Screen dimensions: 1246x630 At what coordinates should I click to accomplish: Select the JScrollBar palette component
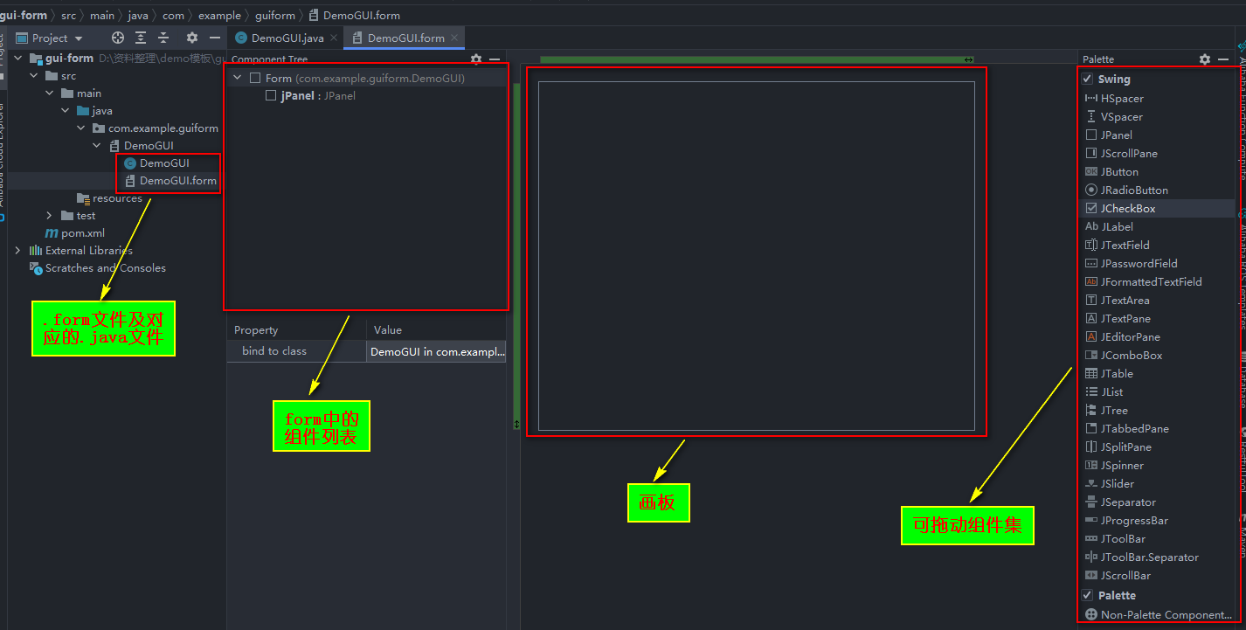(1118, 576)
